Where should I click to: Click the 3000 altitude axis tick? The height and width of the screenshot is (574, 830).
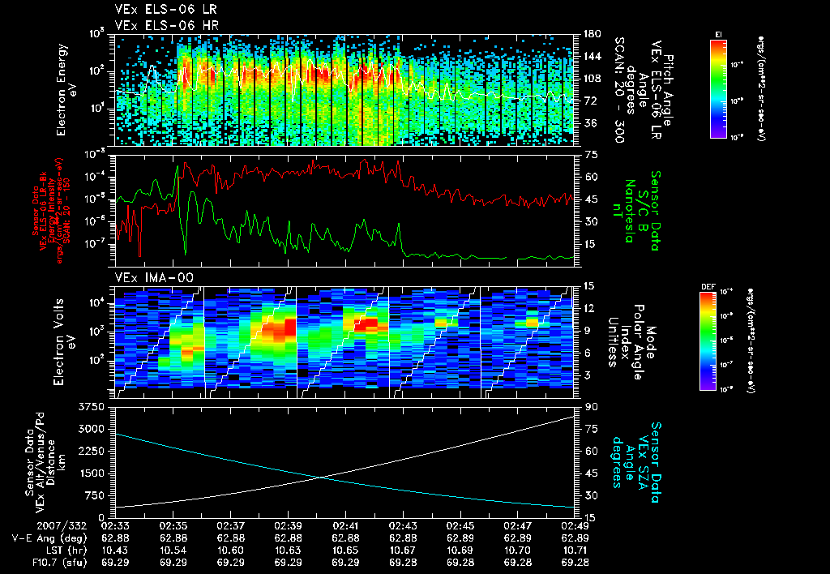click(x=91, y=429)
